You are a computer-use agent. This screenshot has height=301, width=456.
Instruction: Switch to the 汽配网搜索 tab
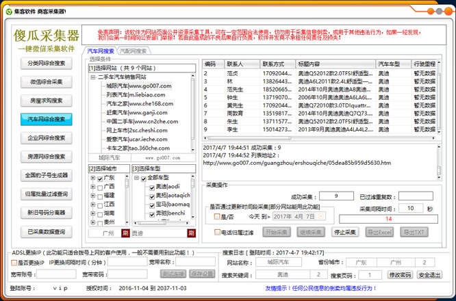[x=134, y=51]
